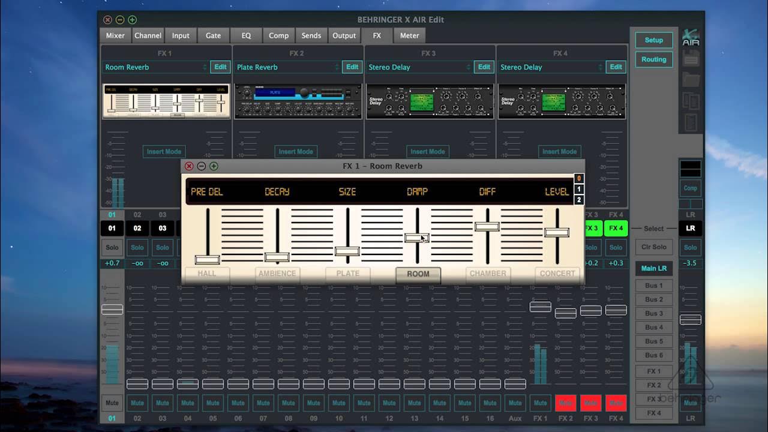
Task: Switch to the Channel tab
Action: pos(148,35)
